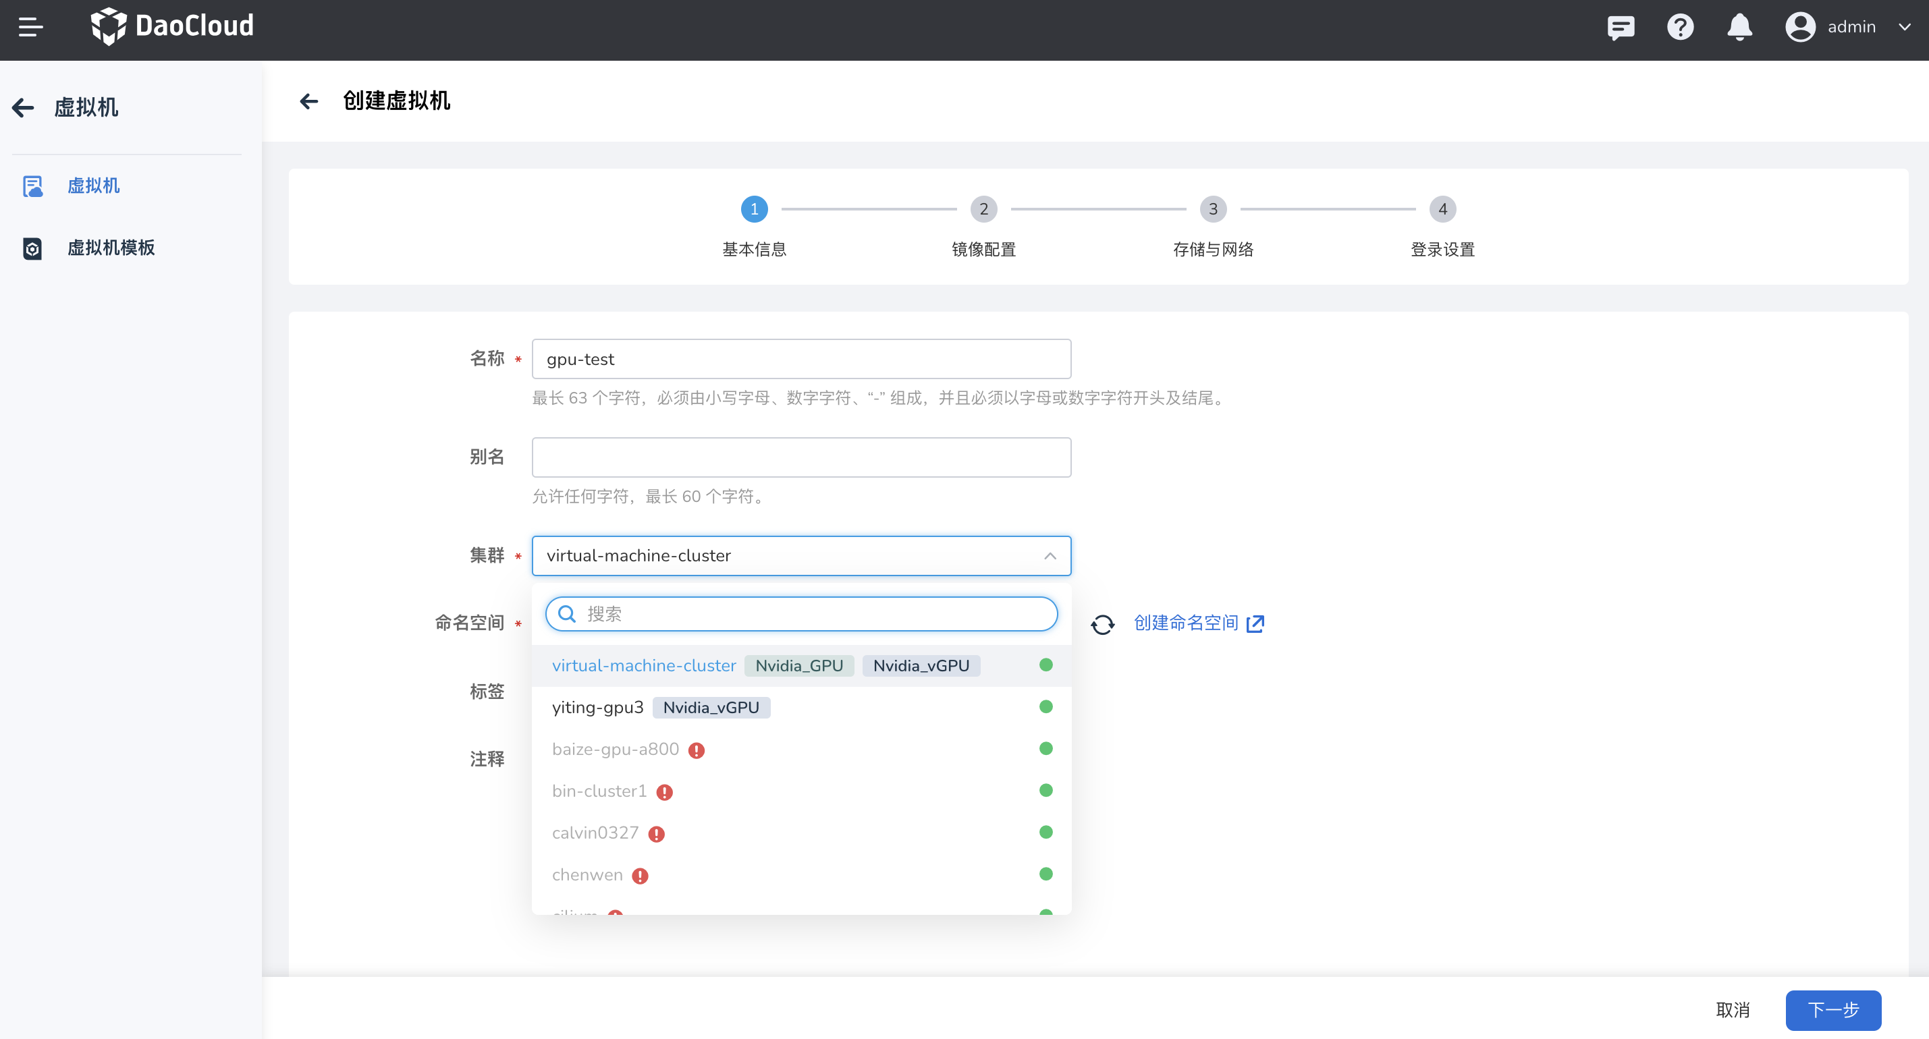Click the 虚拟机 sidebar icon
The image size is (1929, 1039).
click(32, 186)
